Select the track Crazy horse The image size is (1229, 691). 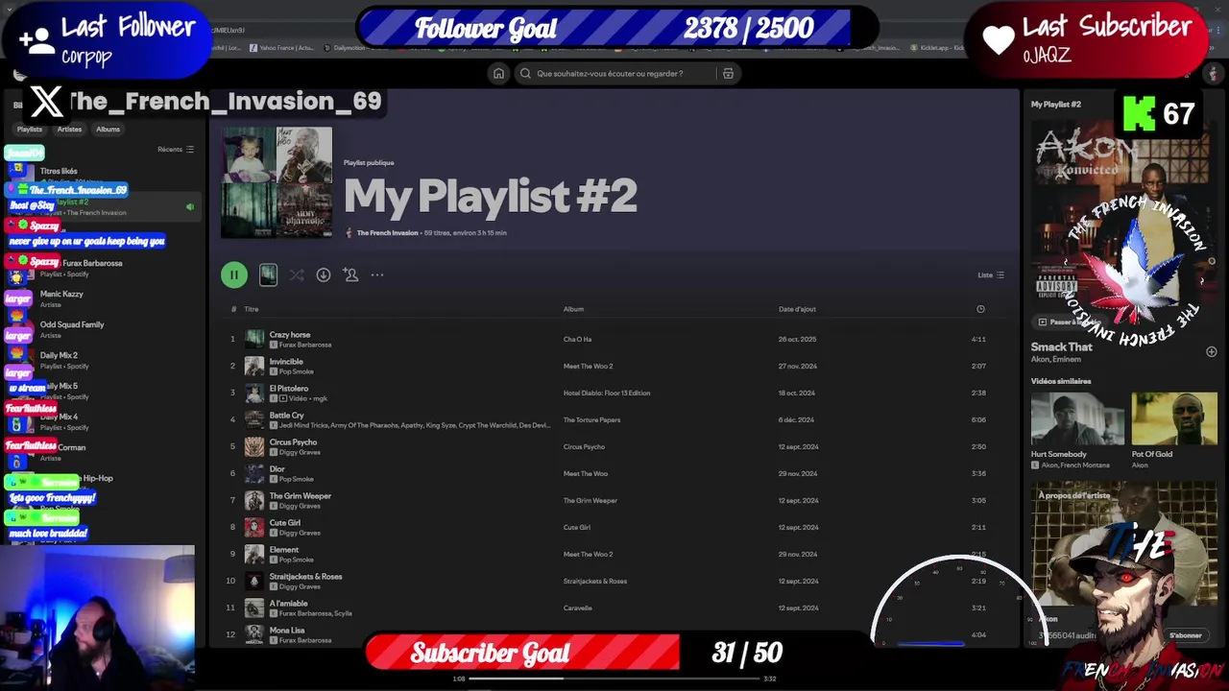pos(290,335)
